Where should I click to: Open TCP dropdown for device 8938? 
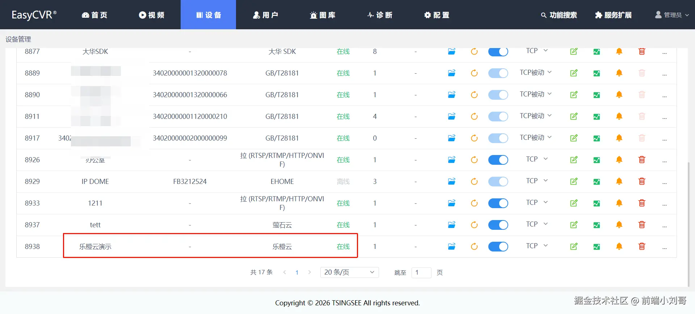coord(537,246)
